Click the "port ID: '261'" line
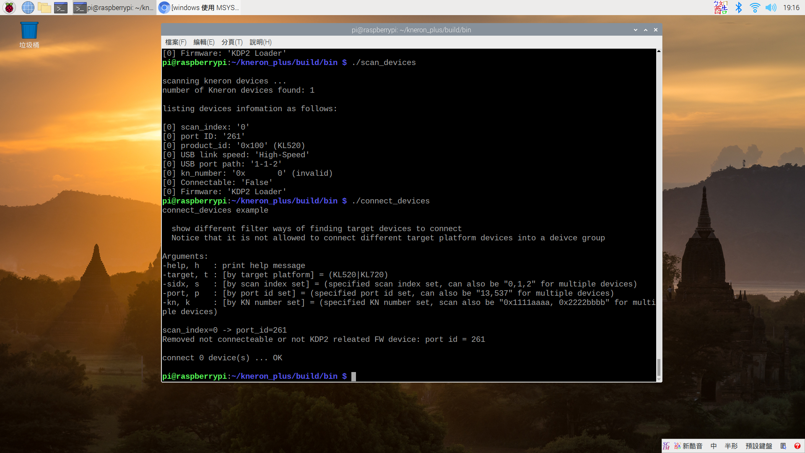Screen dimensions: 805x453 click(204, 136)
